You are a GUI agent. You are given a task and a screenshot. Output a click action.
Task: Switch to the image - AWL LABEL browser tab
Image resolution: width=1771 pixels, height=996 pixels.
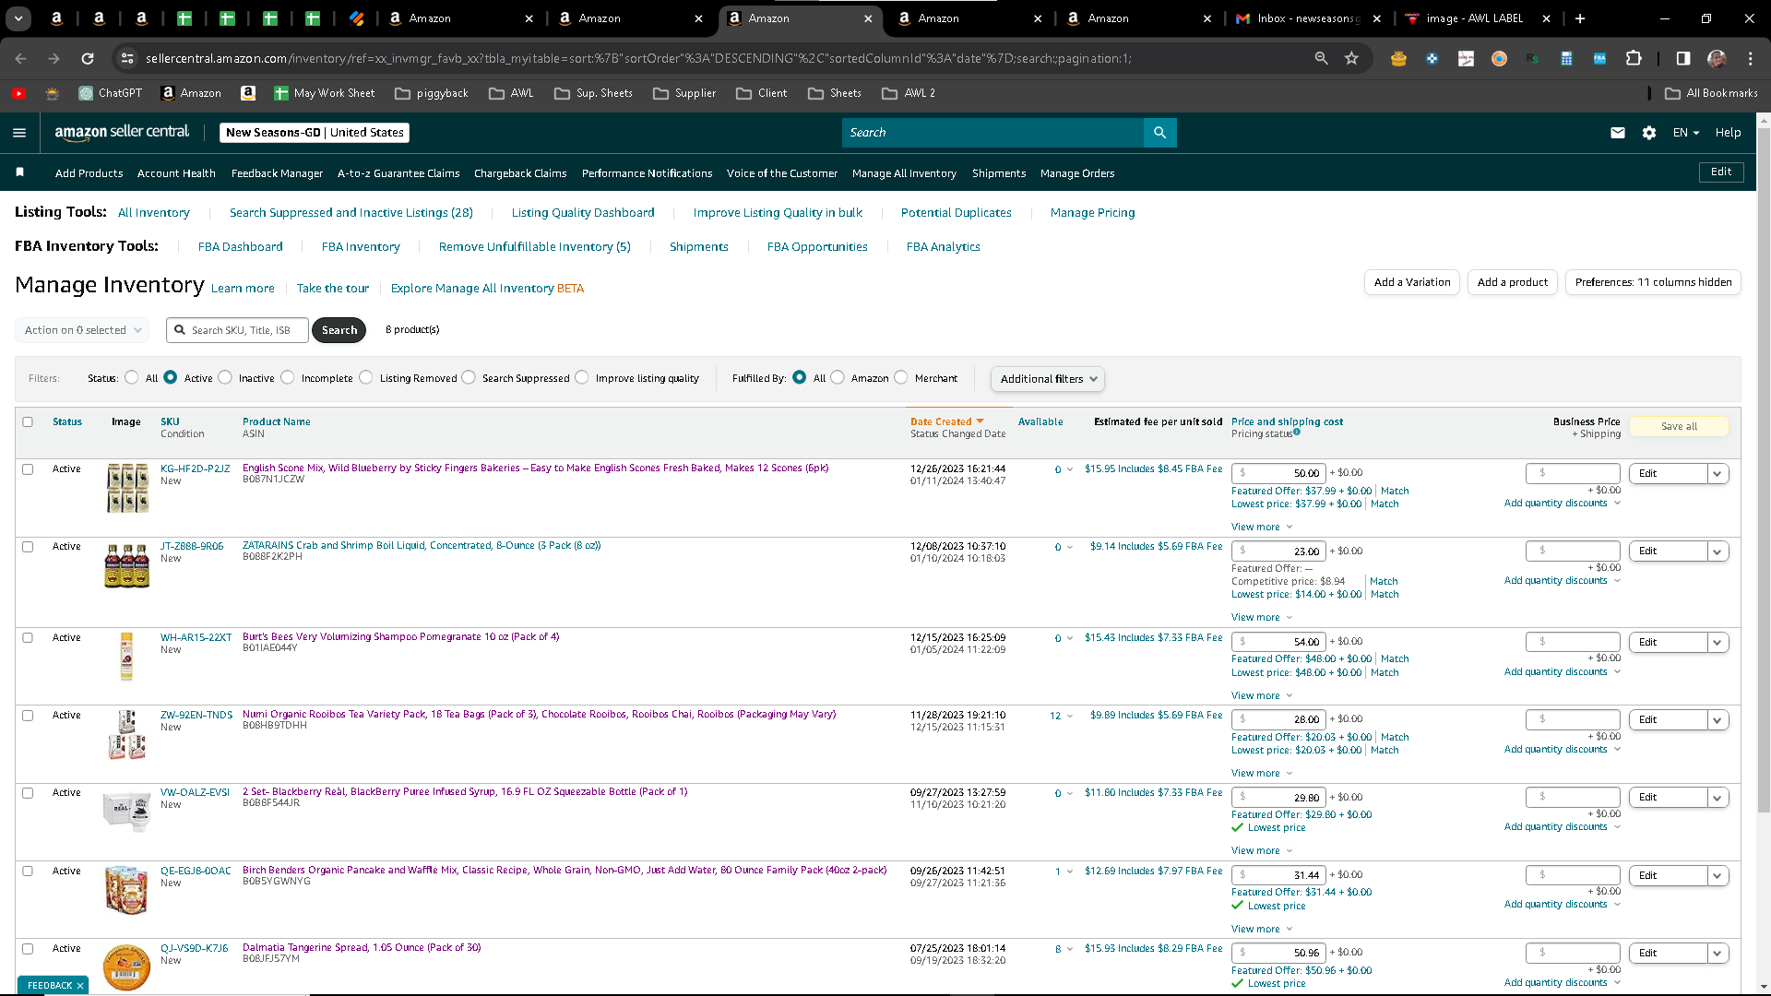click(x=1476, y=18)
